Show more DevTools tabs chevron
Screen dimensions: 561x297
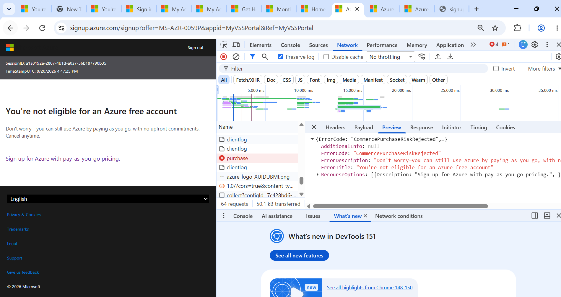pyautogui.click(x=473, y=45)
